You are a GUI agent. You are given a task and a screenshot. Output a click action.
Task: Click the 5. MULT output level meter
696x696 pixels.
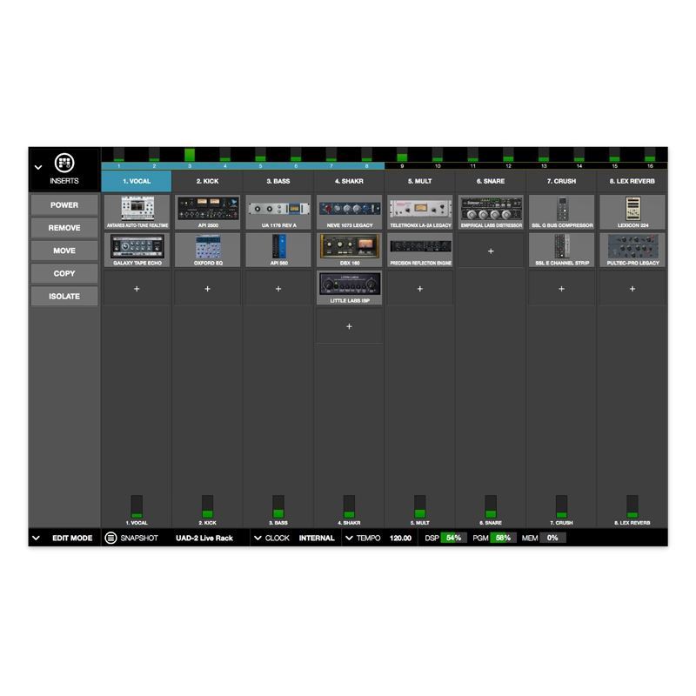coord(420,506)
